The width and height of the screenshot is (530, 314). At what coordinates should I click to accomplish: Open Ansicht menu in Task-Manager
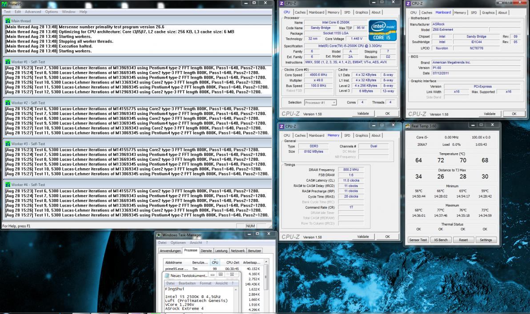196,243
